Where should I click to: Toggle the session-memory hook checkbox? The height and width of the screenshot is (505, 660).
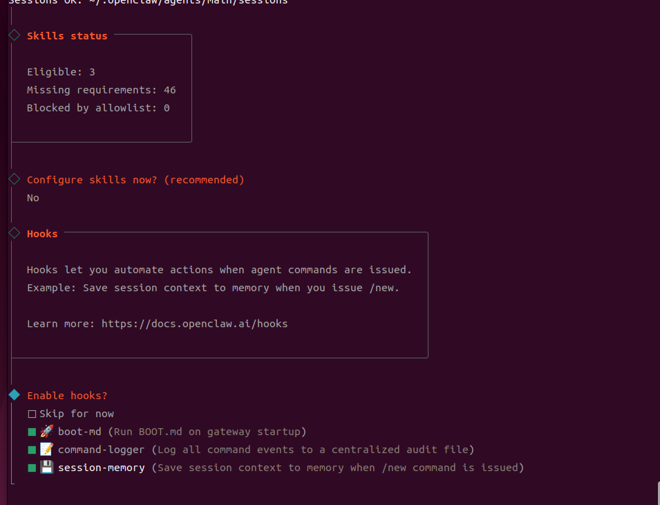(x=32, y=468)
